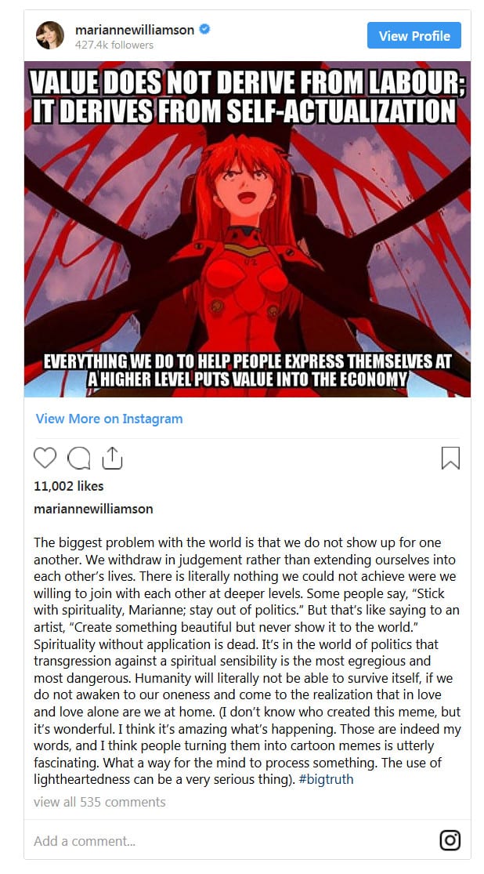
Task: View the 11,002 likes list
Action: point(68,486)
